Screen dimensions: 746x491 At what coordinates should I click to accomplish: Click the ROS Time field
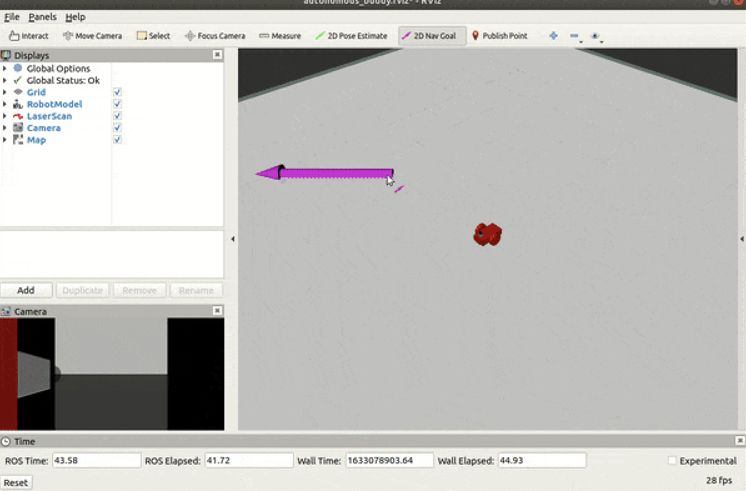[x=97, y=460]
